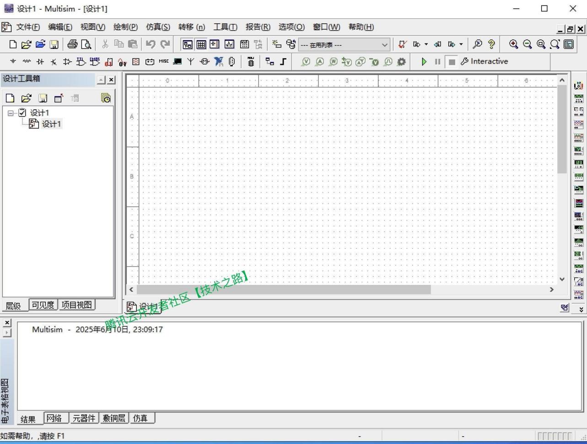The height and width of the screenshot is (444, 587).
Task: Click the 设计1 schematic sheet tab
Action: click(x=143, y=306)
